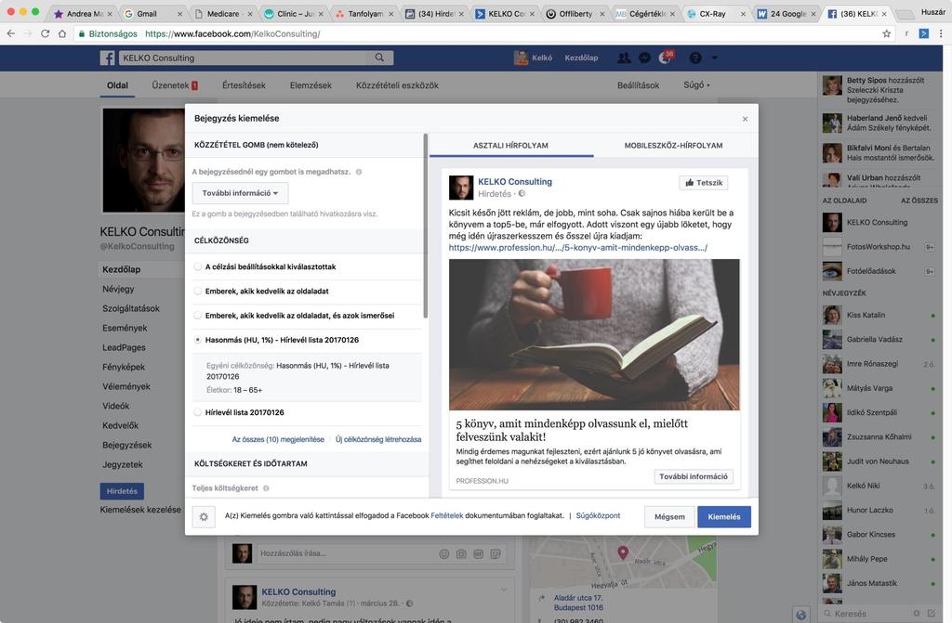
Task: Go back using the browser back arrow
Action: (x=11, y=34)
